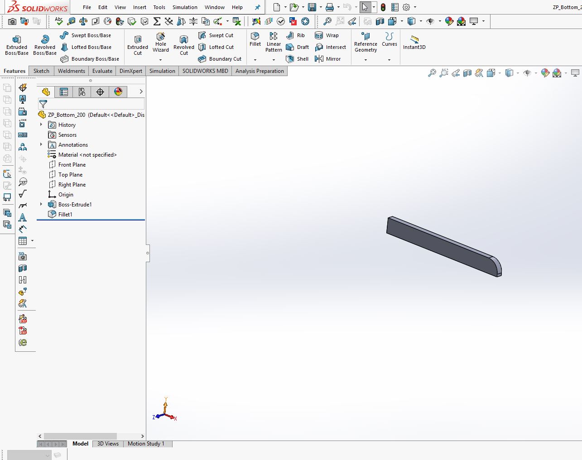Open the Hole Wizard tool
Viewport: 582px width, 460px height.
tap(161, 42)
